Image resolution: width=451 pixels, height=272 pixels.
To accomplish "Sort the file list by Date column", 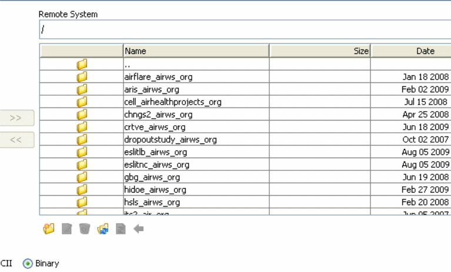I will click(412, 51).
